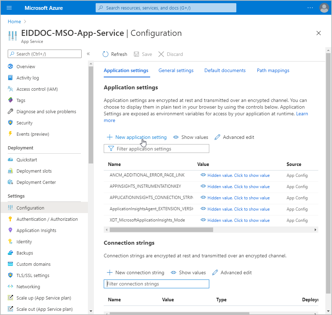Open Access control (IAM) in sidebar
This screenshot has height=315, width=332.
(x=37, y=89)
